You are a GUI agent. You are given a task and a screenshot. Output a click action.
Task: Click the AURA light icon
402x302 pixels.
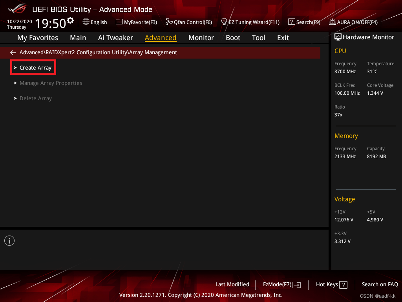click(x=332, y=22)
